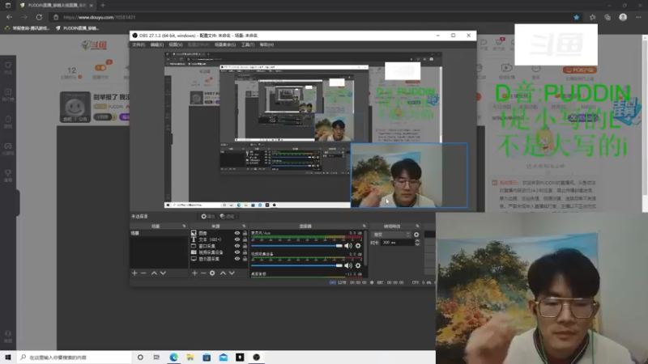Image resolution: width=648 pixels, height=364 pixels.
Task: Click the webcam source in OBS preview
Action: (x=409, y=175)
